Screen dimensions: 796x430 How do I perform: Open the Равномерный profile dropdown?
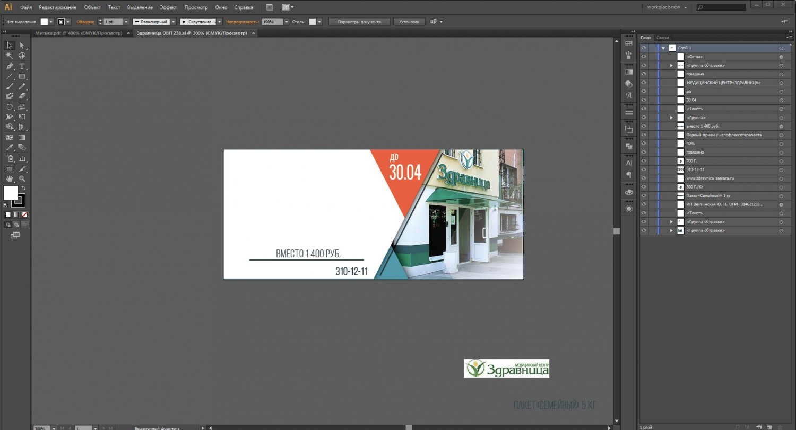click(x=173, y=22)
